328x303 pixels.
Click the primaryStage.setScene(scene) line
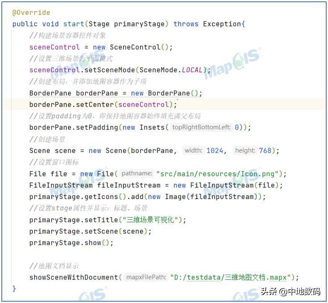point(90,231)
